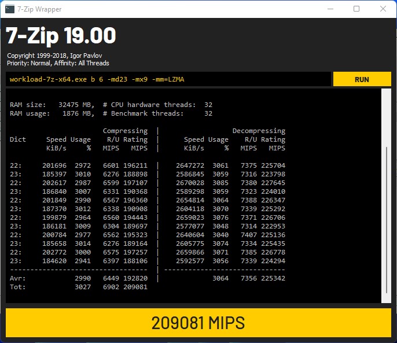Click compressing speed value 202617

pos(54,183)
